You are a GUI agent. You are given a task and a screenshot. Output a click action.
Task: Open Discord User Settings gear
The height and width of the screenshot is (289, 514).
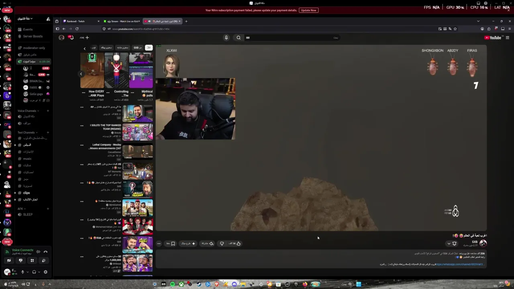[45, 272]
